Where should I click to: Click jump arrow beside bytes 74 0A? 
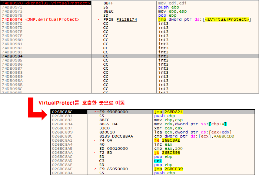pyautogui.click(x=94, y=140)
